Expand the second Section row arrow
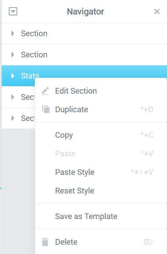Screen dimensions: 167x254 tap(13, 55)
